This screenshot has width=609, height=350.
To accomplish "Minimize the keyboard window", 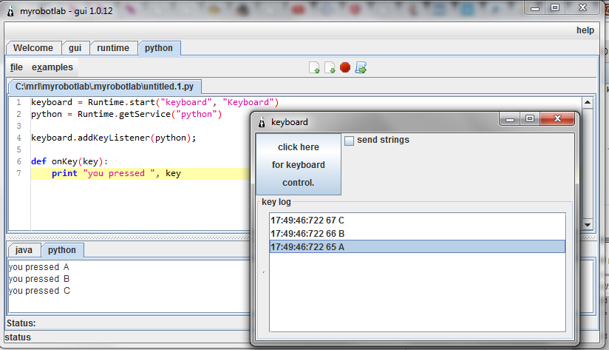I will click(x=509, y=119).
